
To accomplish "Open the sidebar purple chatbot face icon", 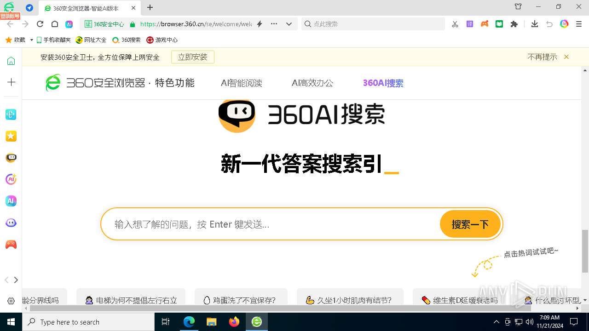I will click(11, 223).
